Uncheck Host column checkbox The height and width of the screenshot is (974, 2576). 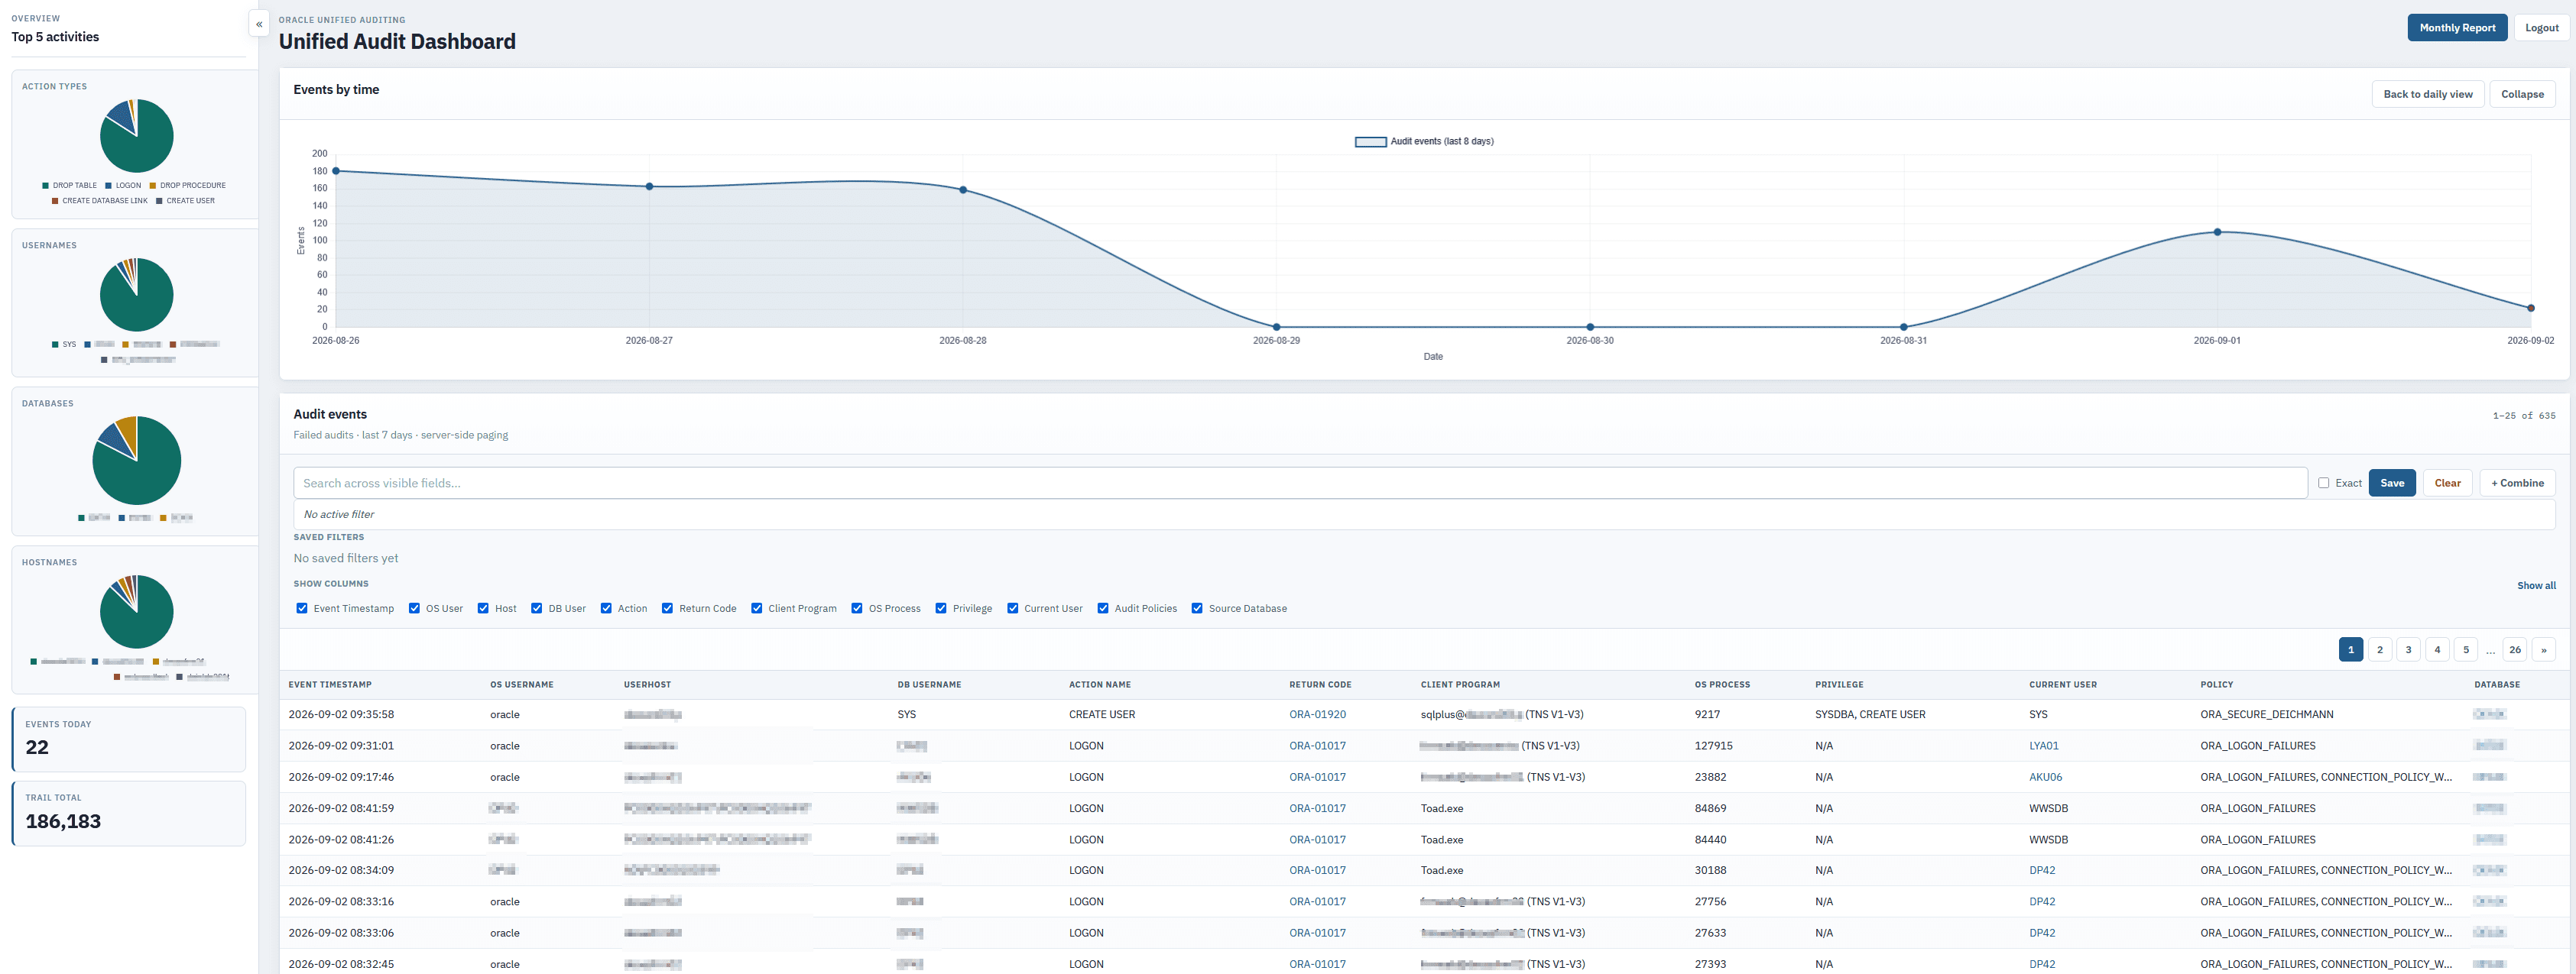point(483,608)
